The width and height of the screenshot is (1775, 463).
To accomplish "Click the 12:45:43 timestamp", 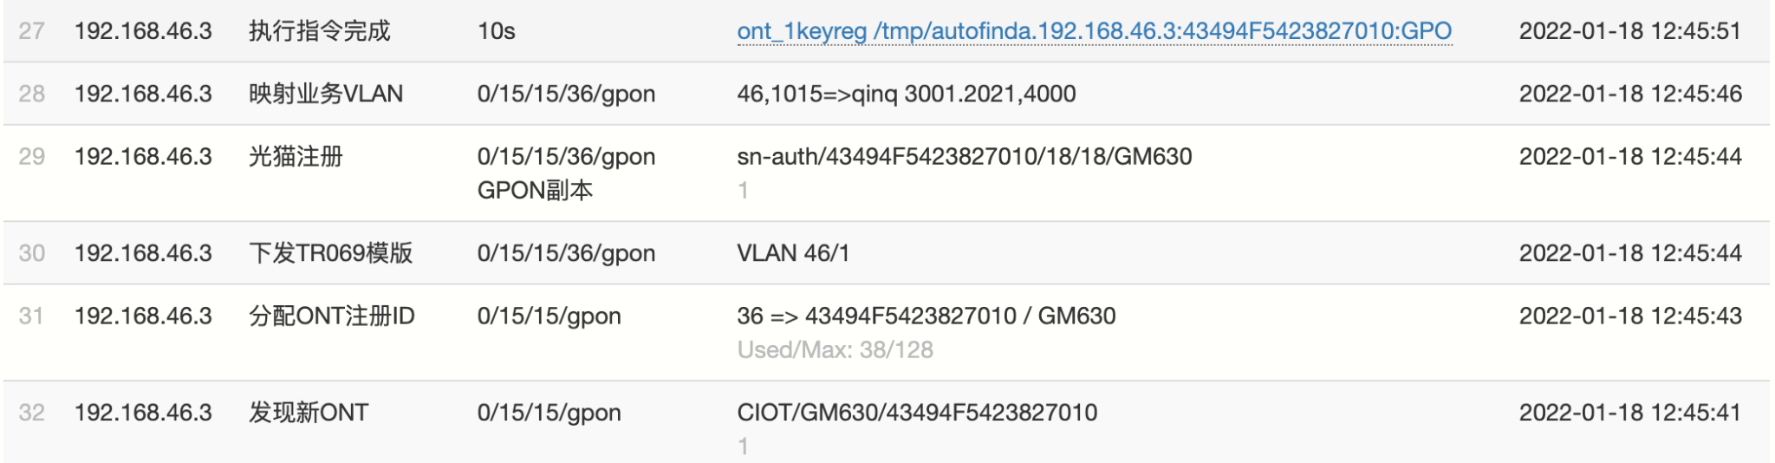I will tap(1629, 316).
